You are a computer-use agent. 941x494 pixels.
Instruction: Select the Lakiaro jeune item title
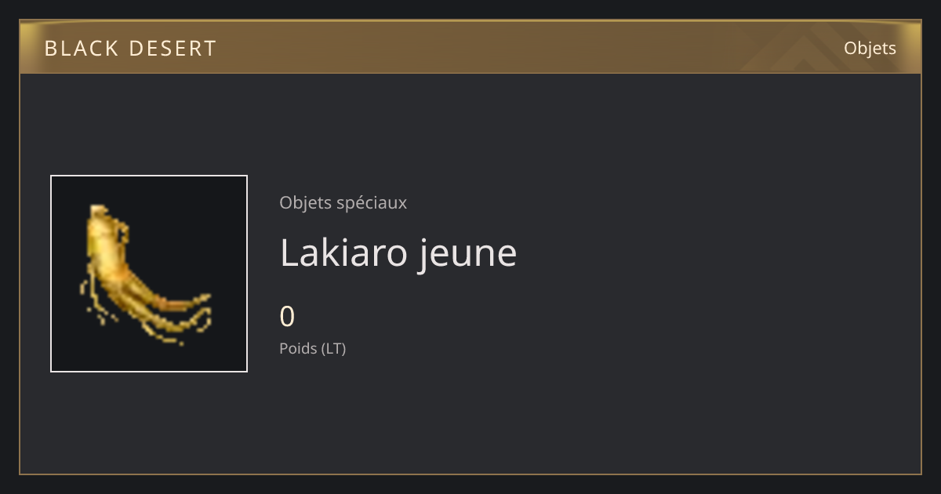398,253
